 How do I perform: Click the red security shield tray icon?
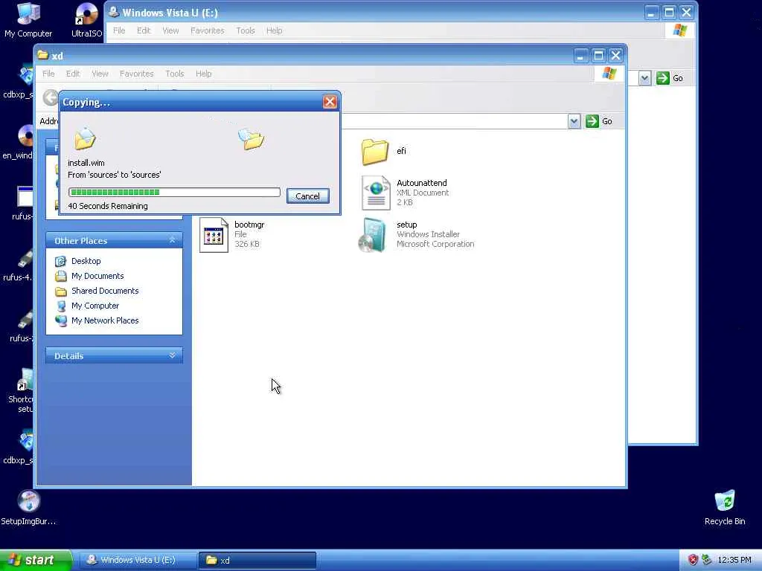[x=693, y=560]
